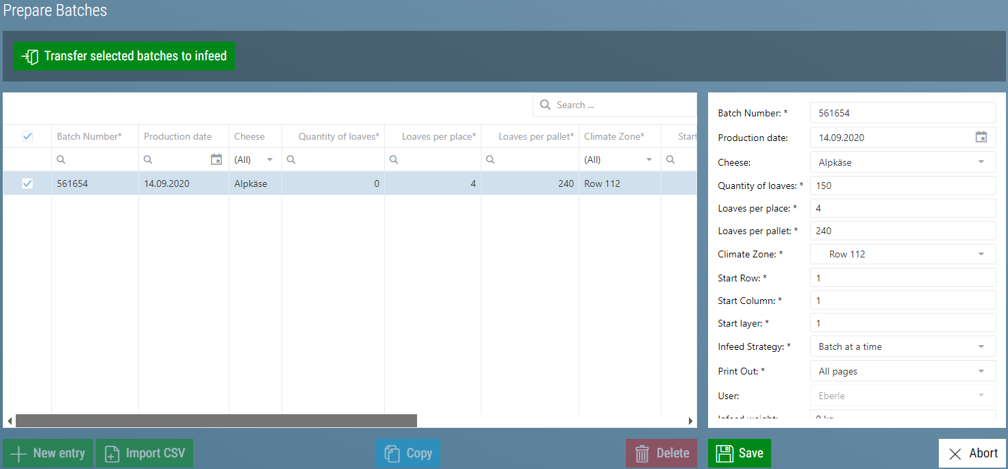Viewport: 1008px width, 469px height.
Task: Open the Print Out dropdown
Action: [981, 371]
